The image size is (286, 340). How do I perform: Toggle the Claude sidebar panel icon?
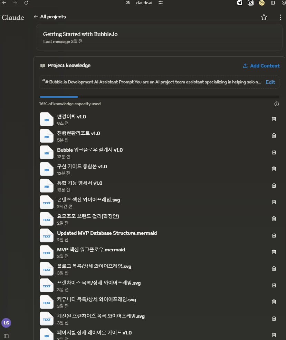[6, 336]
